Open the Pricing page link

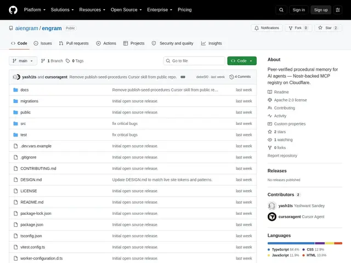point(185,10)
